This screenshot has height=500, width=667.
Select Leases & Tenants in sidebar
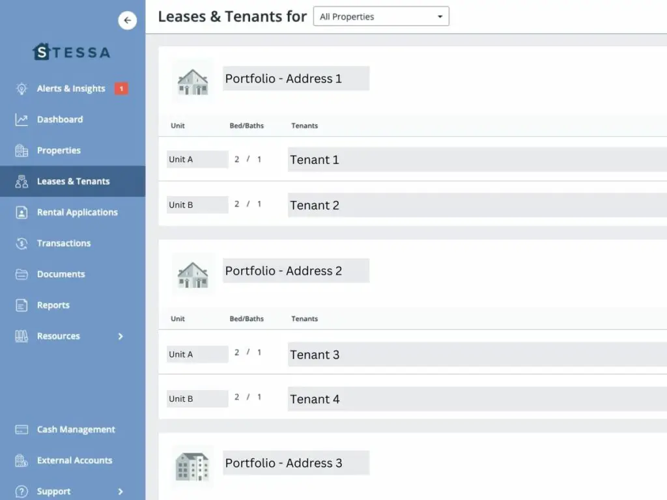[73, 182]
